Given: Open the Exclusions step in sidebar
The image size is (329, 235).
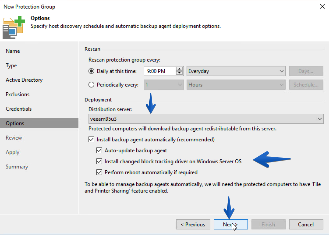Looking at the screenshot, I should click(18, 94).
